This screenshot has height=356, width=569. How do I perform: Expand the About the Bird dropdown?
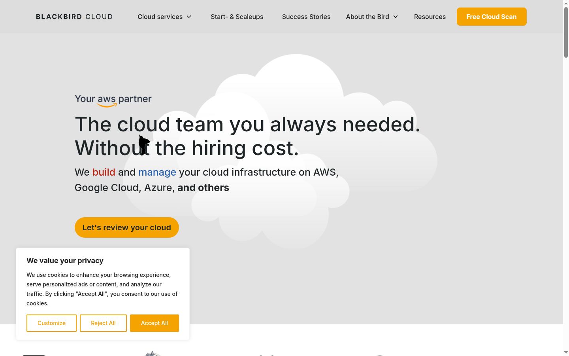tap(372, 17)
